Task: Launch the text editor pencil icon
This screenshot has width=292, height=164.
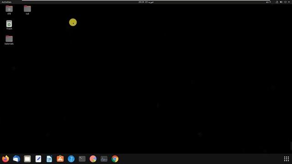Action: pyautogui.click(x=38, y=159)
